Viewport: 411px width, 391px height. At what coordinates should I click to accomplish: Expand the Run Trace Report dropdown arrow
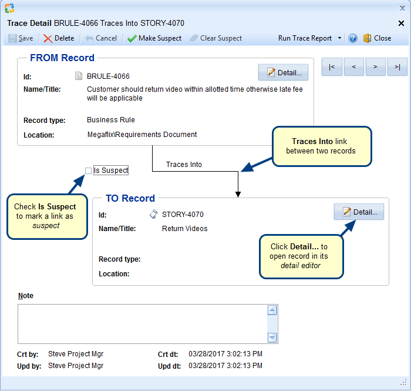pos(339,38)
